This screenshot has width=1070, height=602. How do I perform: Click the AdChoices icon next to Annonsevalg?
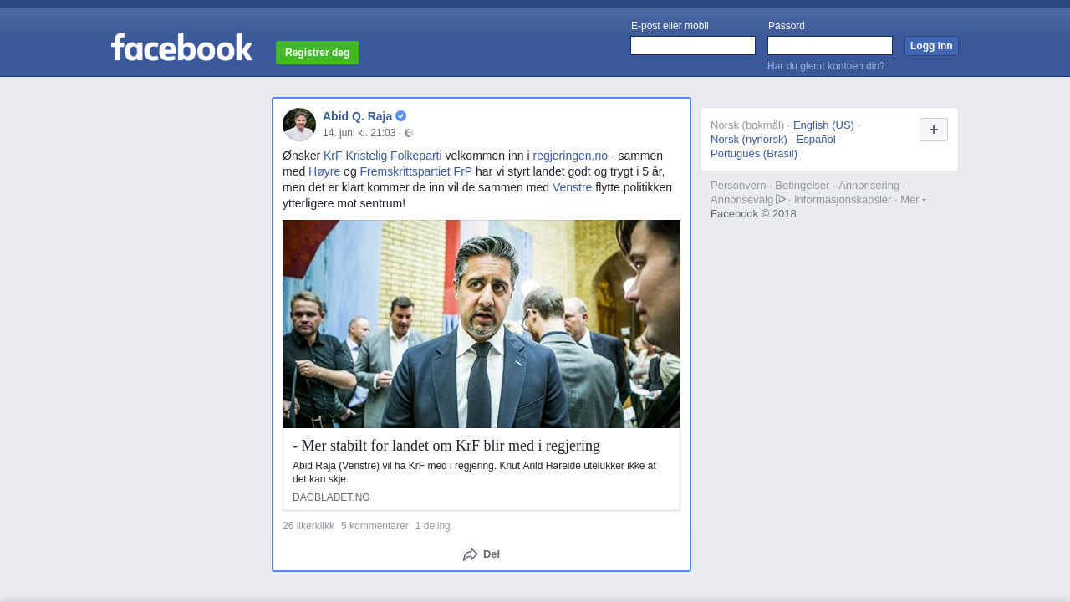click(781, 199)
